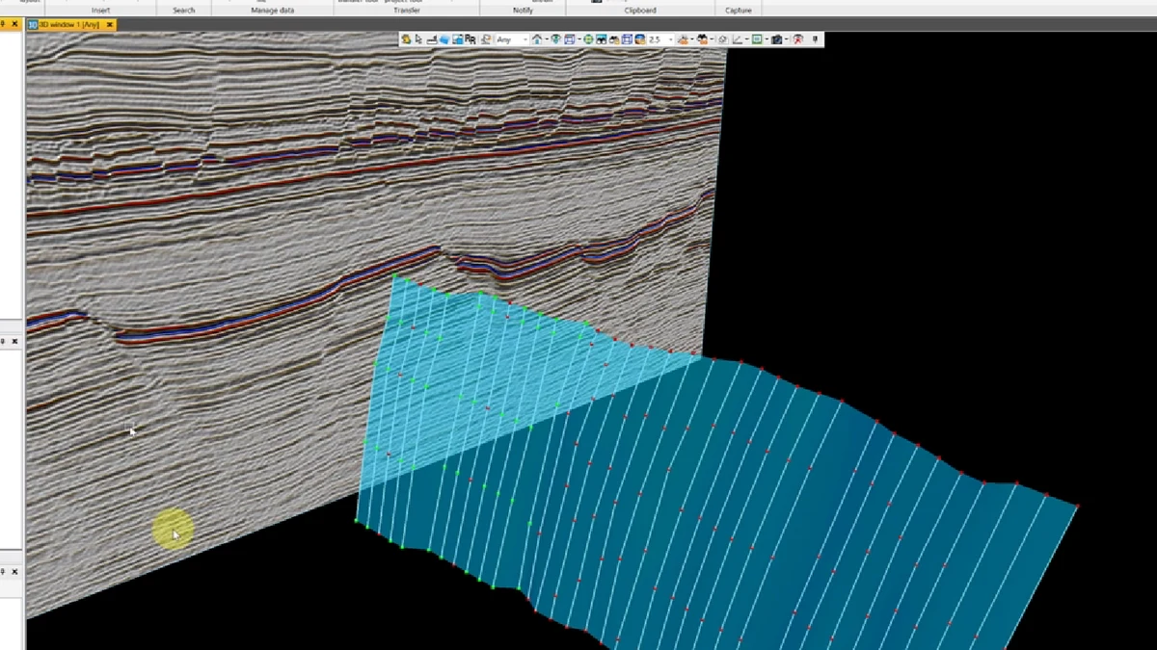Click the orange/black viewer icon

[703, 39]
